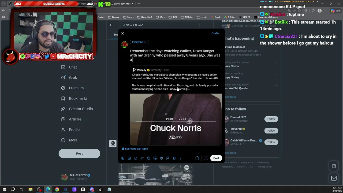Click the "Chuck Norris" search field

[160, 25]
